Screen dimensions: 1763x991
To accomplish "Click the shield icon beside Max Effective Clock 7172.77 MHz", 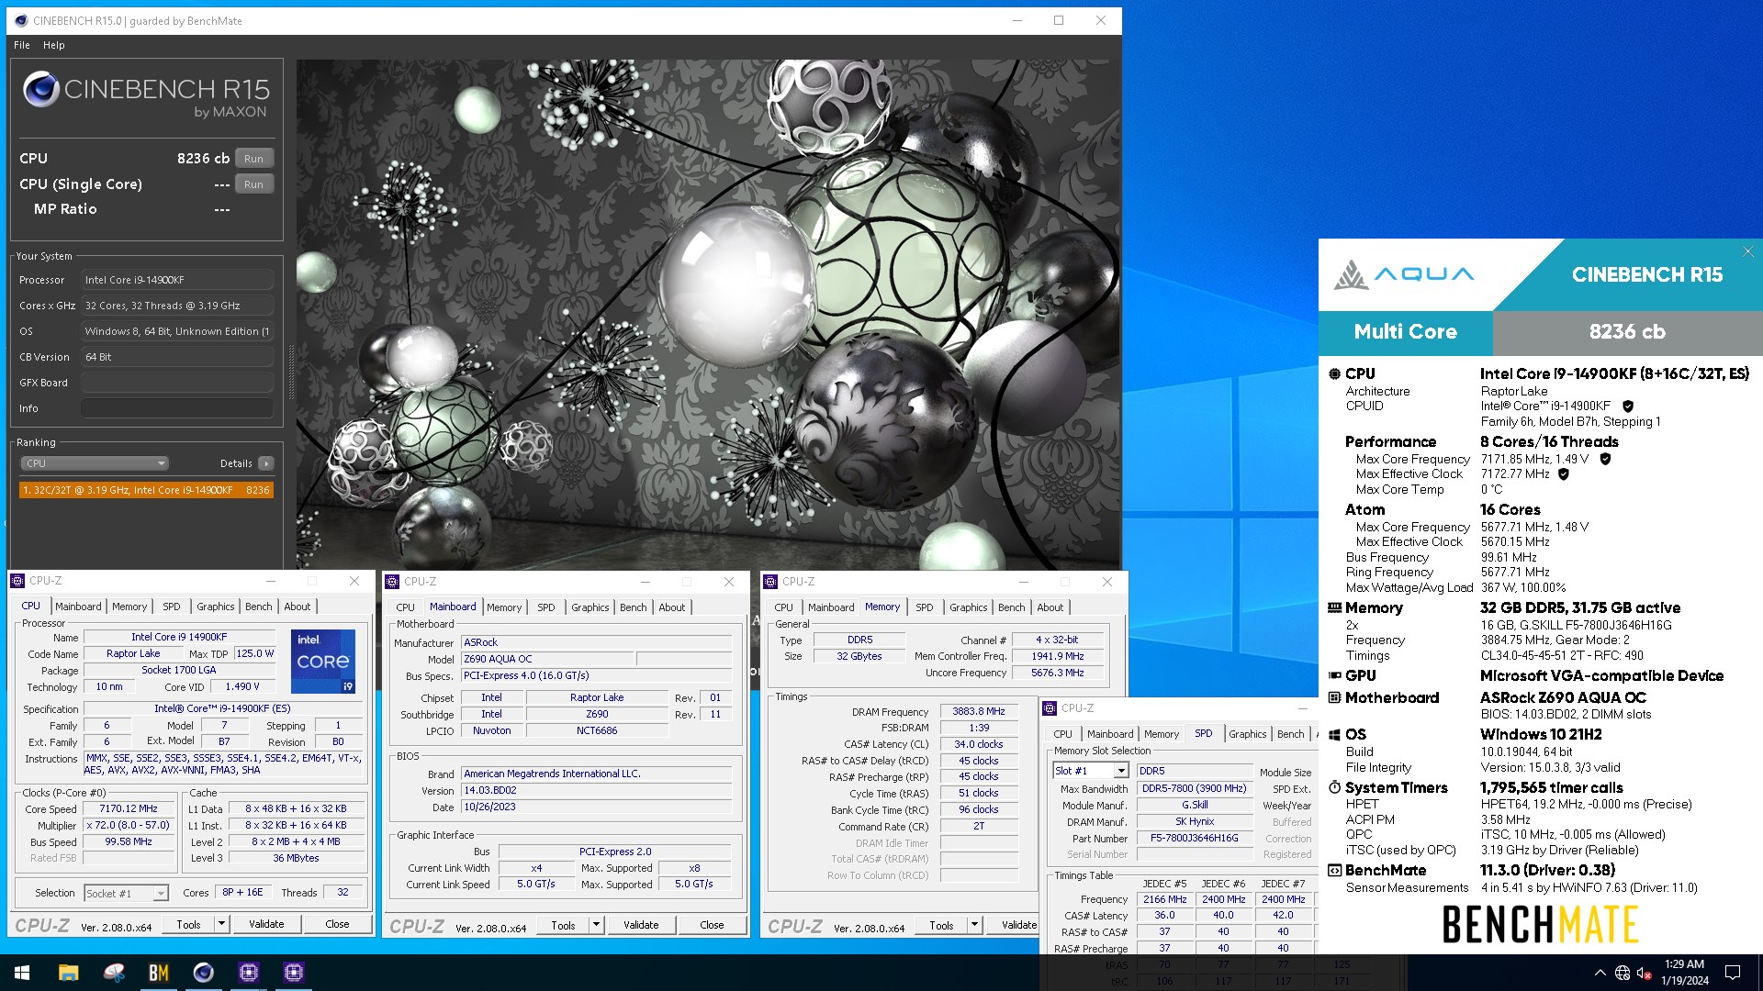I will click(1564, 474).
